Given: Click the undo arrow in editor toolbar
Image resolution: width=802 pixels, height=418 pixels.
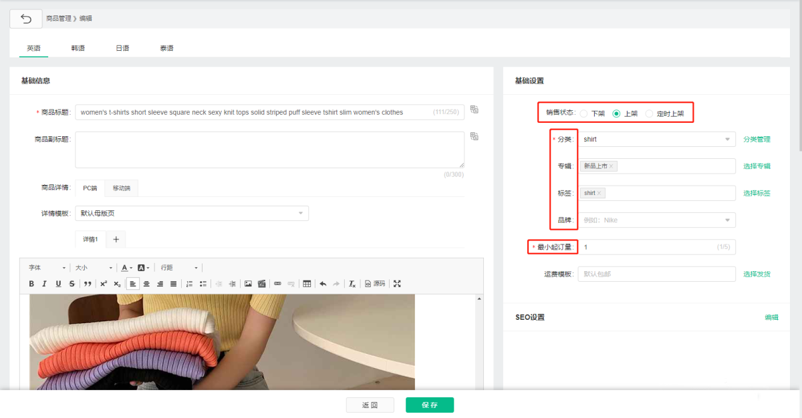Looking at the screenshot, I should [323, 284].
